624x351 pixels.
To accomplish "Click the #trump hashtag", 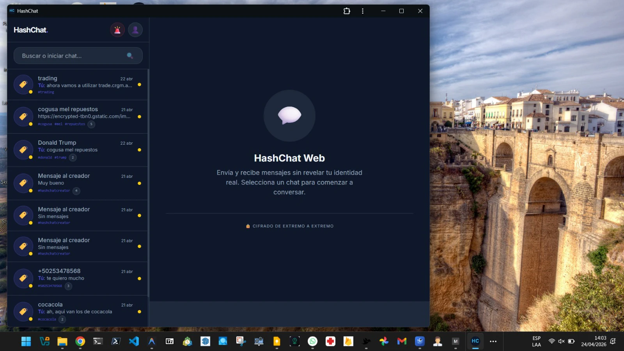I will [60, 158].
